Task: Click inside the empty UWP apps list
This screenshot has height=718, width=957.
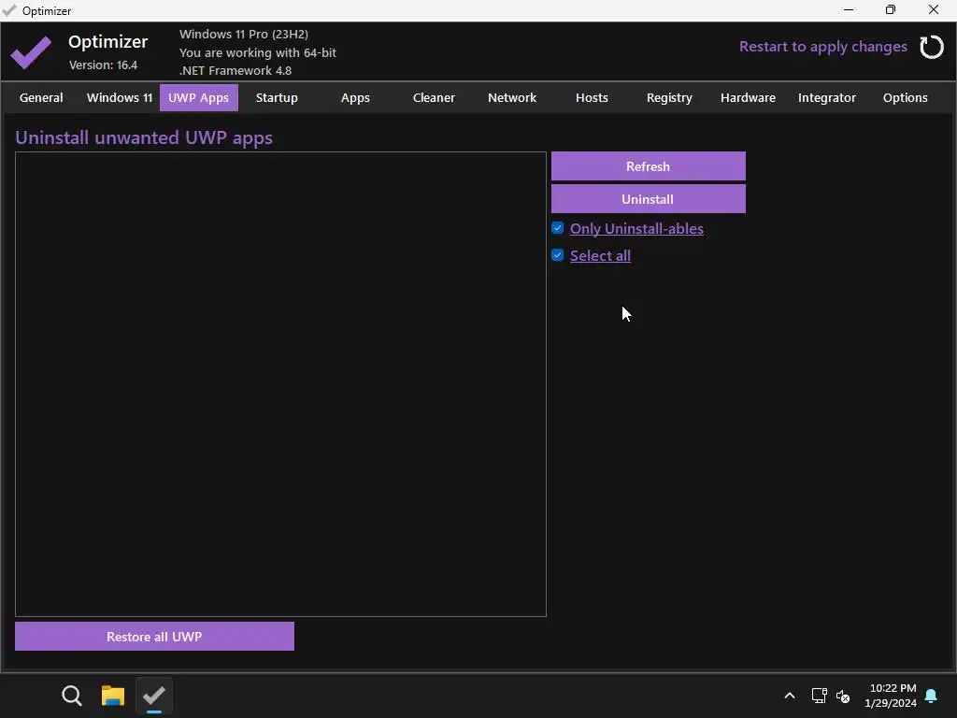Action: [x=280, y=384]
